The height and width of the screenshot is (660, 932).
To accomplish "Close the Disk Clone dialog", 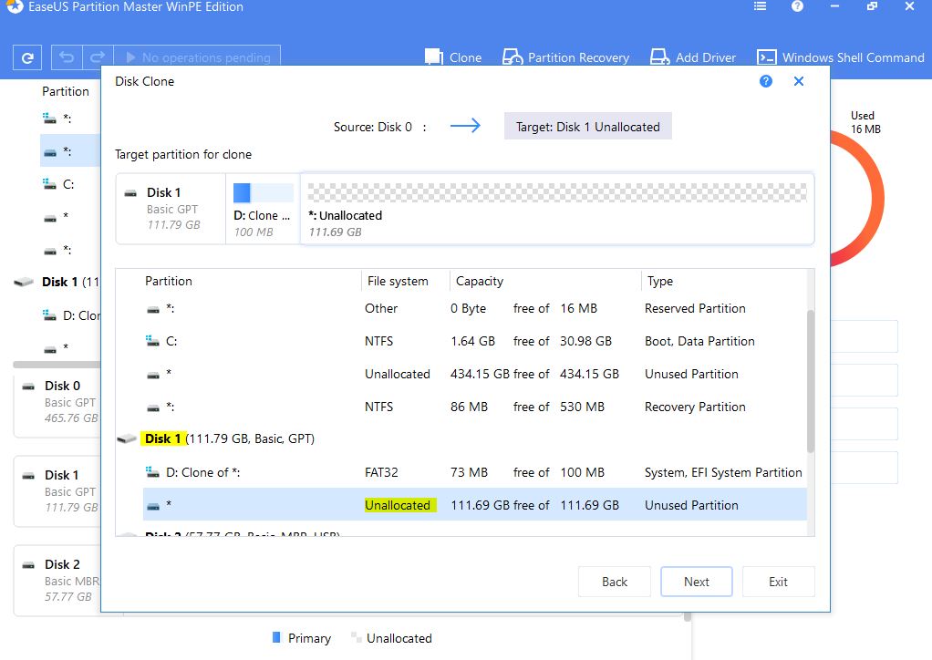I will [799, 81].
